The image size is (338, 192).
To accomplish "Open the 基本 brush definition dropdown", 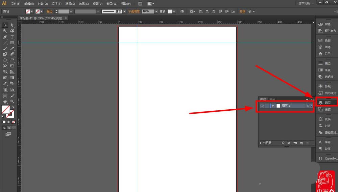I will coord(124,11).
